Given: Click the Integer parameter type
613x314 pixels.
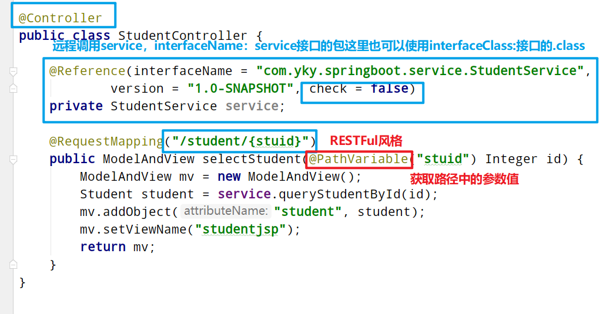Looking at the screenshot, I should point(512,159).
